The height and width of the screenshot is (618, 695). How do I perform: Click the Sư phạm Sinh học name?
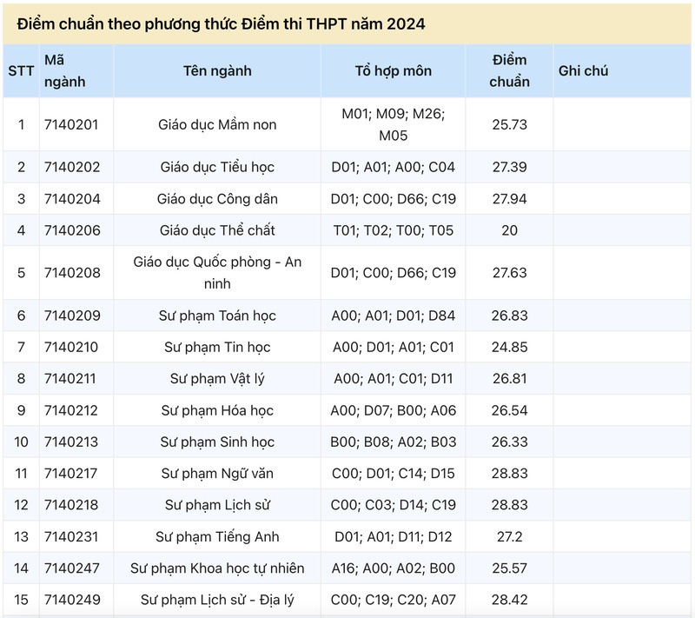[217, 442]
